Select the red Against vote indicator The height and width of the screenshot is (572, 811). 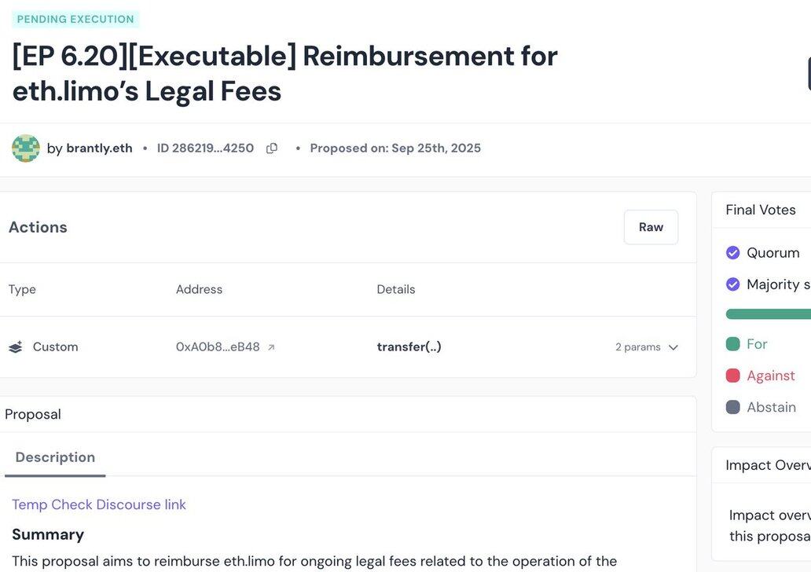coord(733,376)
